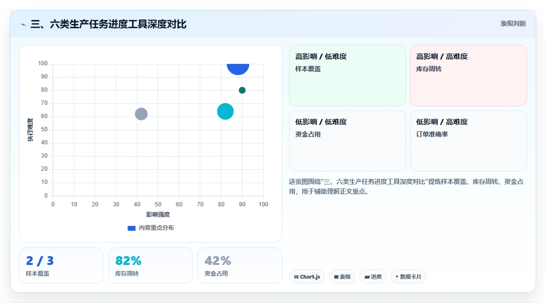Select the 低影响 / 高难度 quadrant card
The image size is (546, 303).
tap(468, 141)
